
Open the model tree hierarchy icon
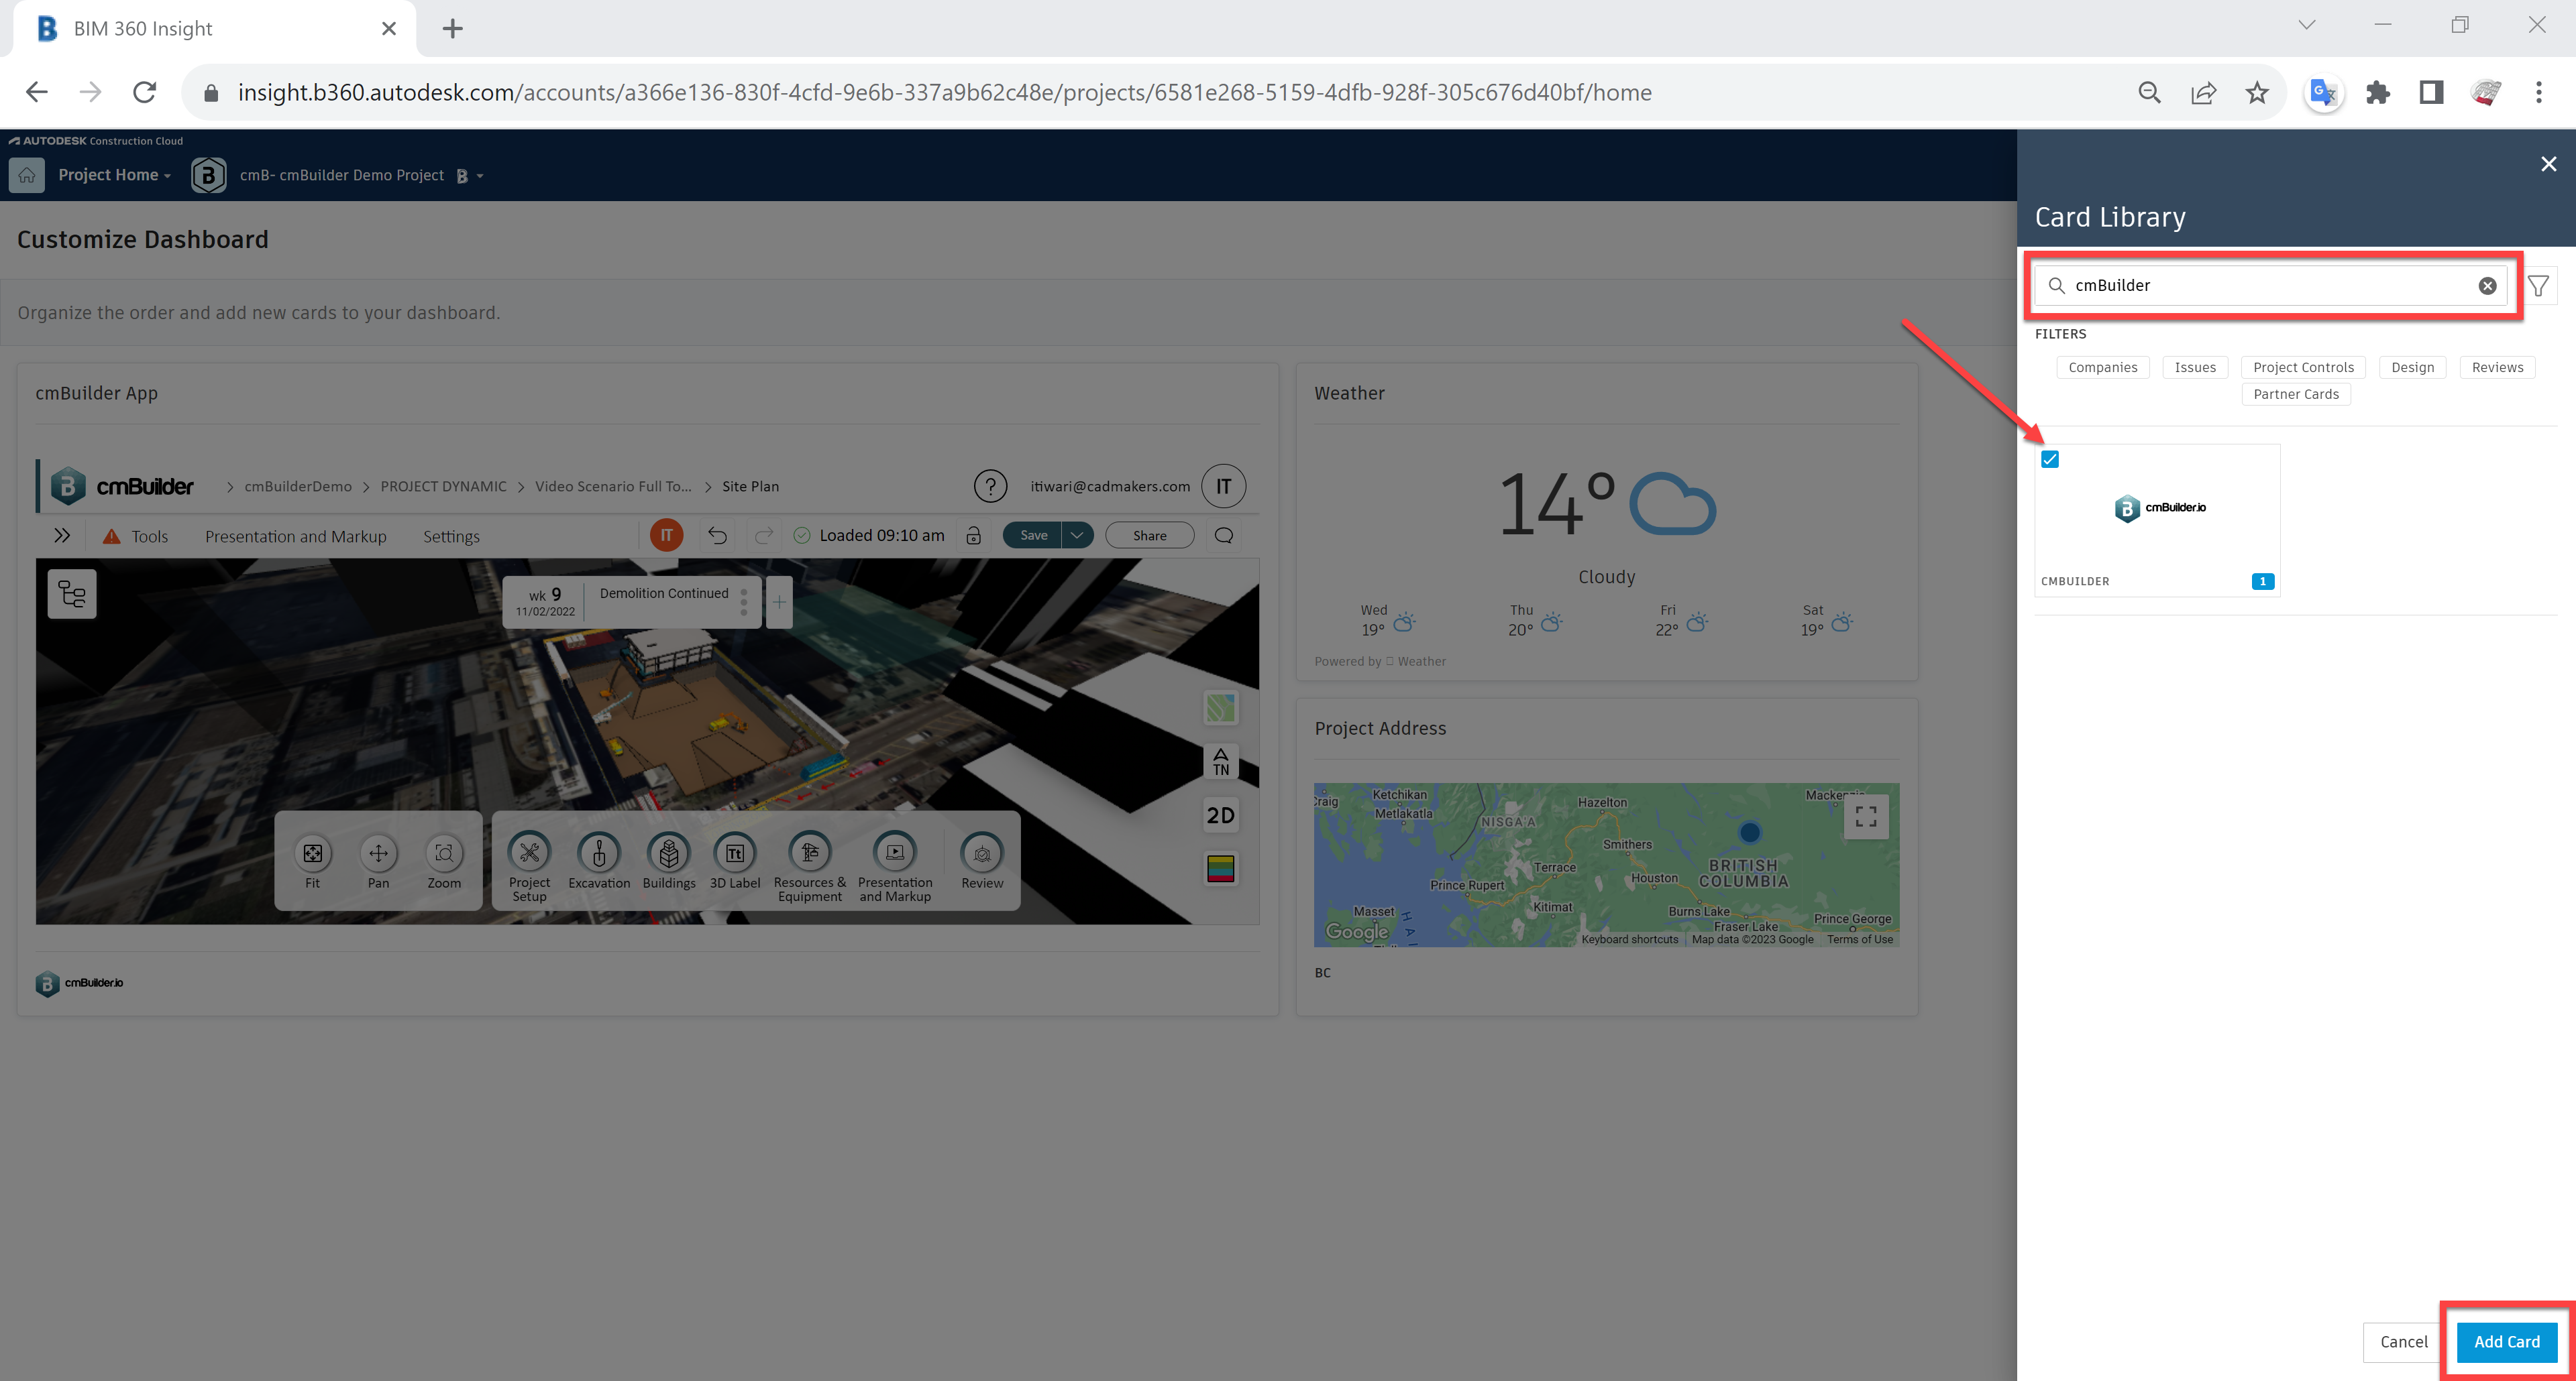pos(72,595)
